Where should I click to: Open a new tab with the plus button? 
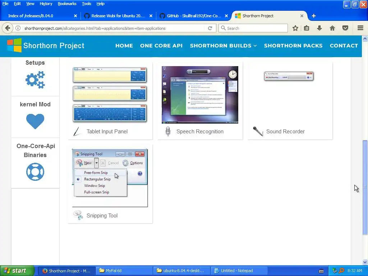click(x=313, y=16)
